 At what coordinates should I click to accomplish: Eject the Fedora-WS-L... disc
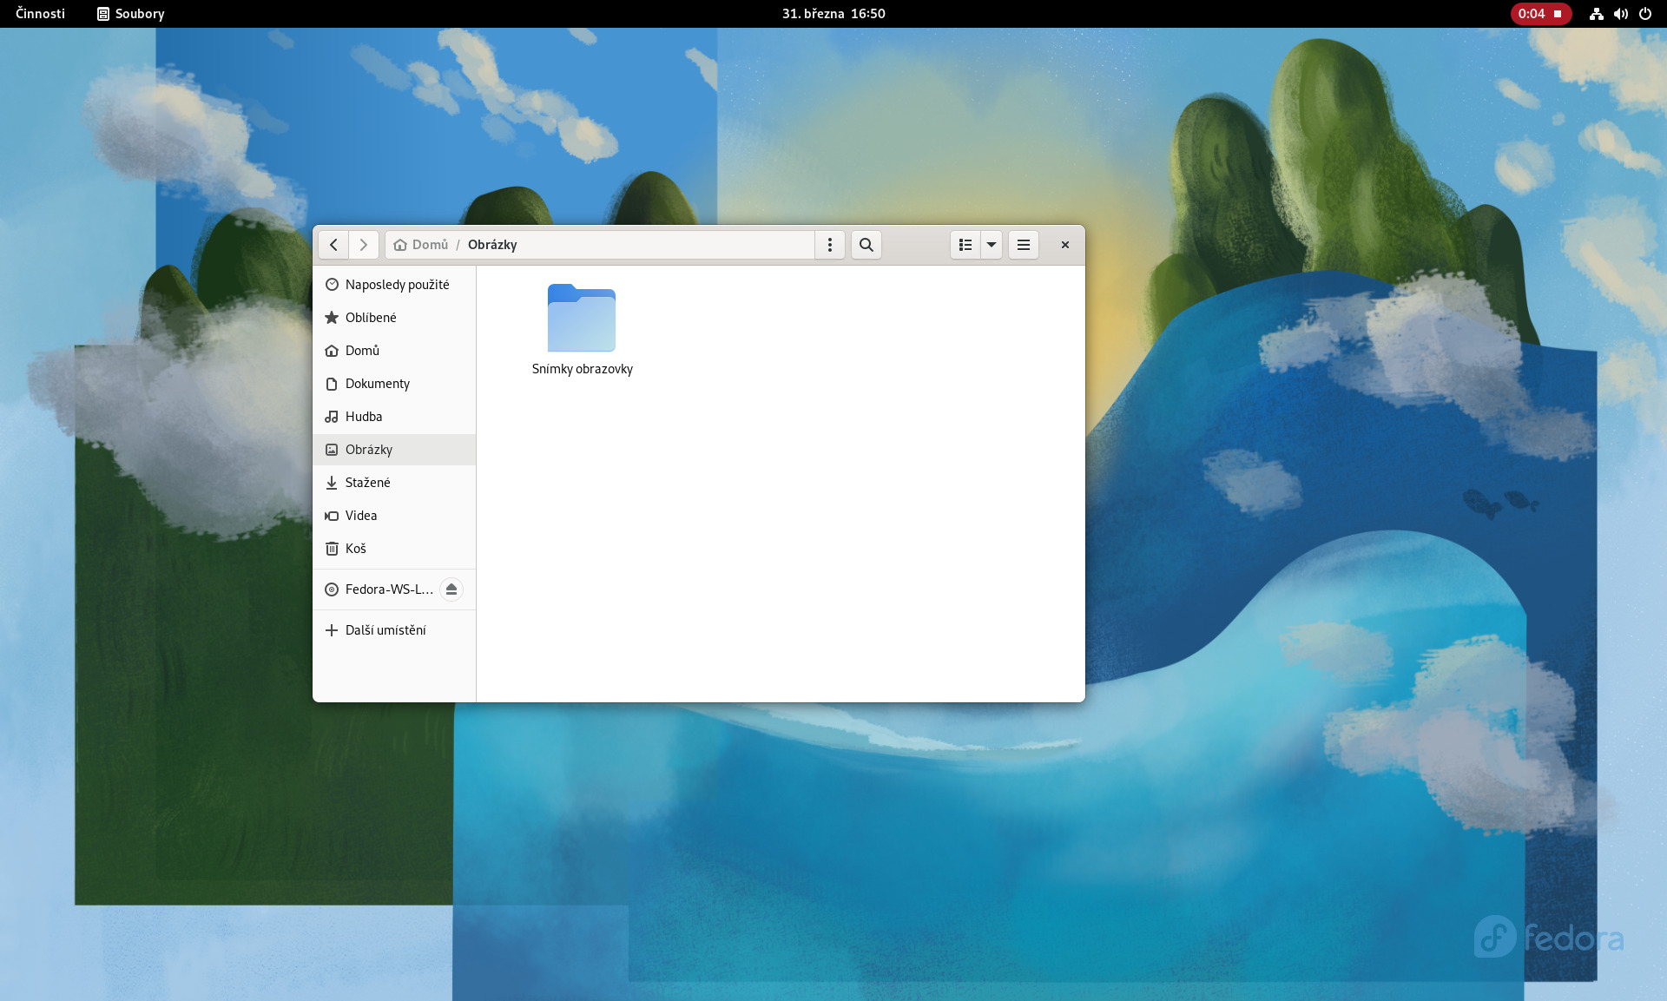coord(451,589)
